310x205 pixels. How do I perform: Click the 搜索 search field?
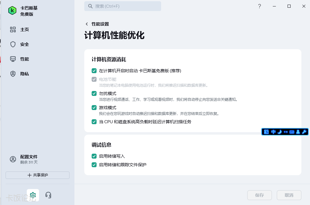tap(123, 6)
